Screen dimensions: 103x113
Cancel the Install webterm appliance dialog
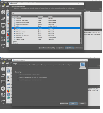pos(82,103)
